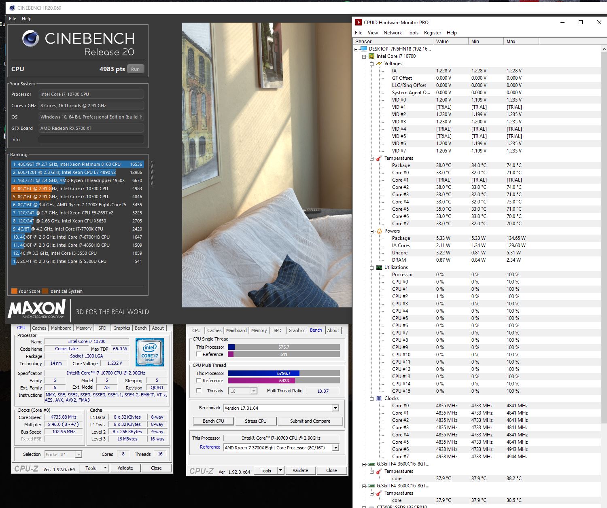Click multi thread Reference bar 5433

(x=284, y=381)
